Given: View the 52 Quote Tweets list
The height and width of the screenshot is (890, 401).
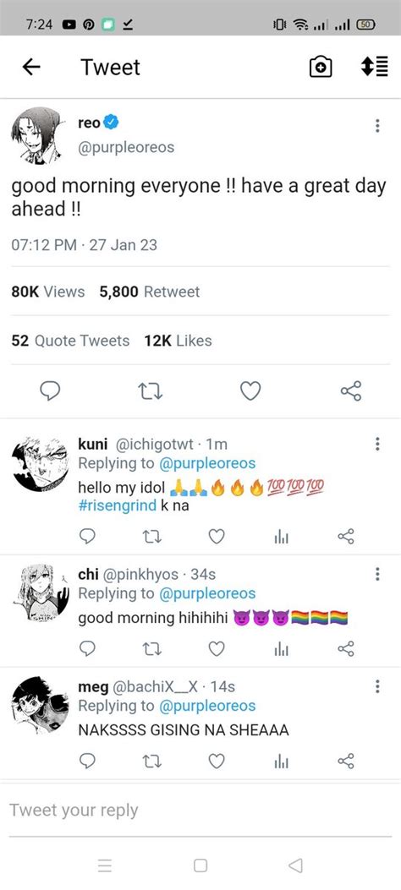Looking at the screenshot, I should [x=70, y=341].
